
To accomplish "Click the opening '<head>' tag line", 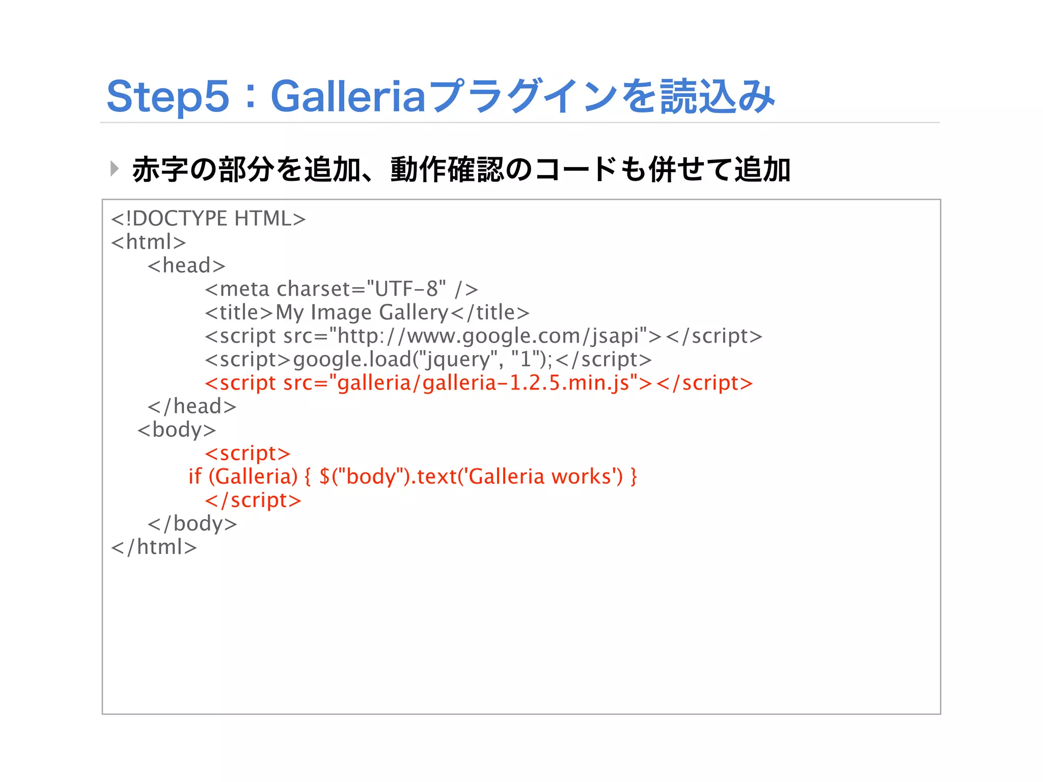I will [186, 265].
